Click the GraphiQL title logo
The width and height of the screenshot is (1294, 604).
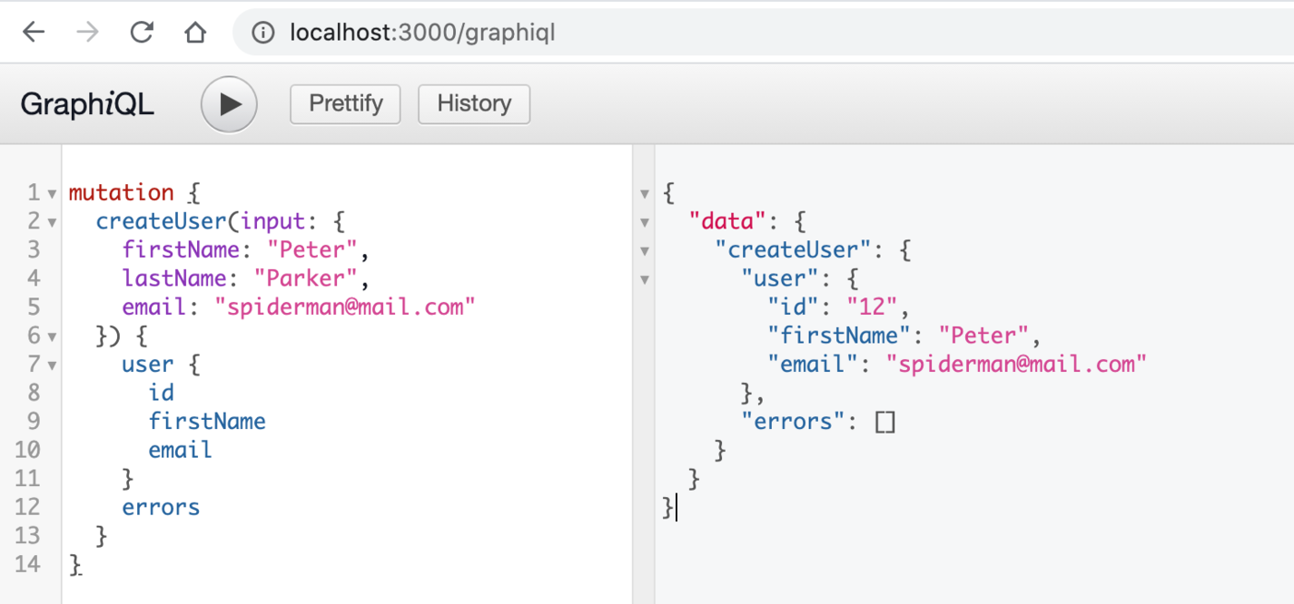pos(87,104)
